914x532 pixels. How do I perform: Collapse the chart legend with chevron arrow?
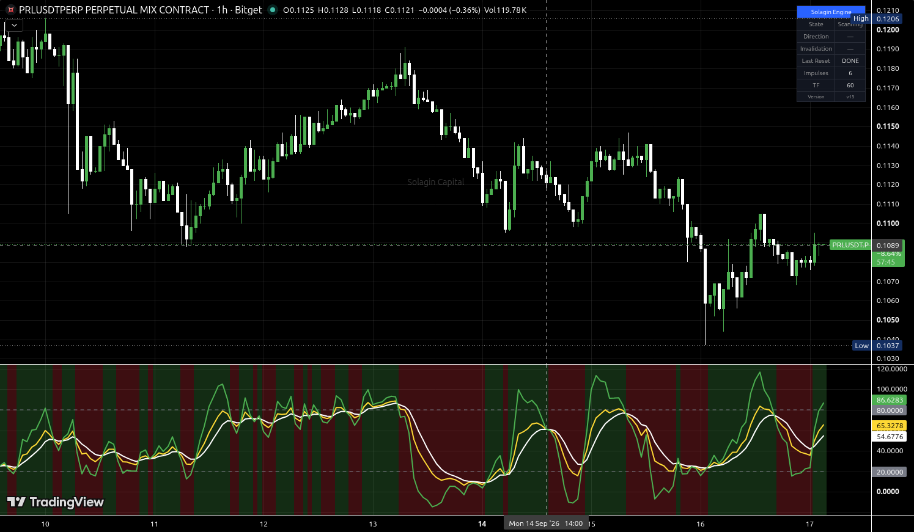pyautogui.click(x=14, y=26)
